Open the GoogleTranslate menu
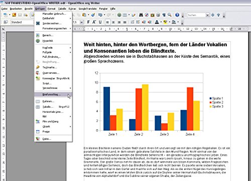 [x=87, y=9]
